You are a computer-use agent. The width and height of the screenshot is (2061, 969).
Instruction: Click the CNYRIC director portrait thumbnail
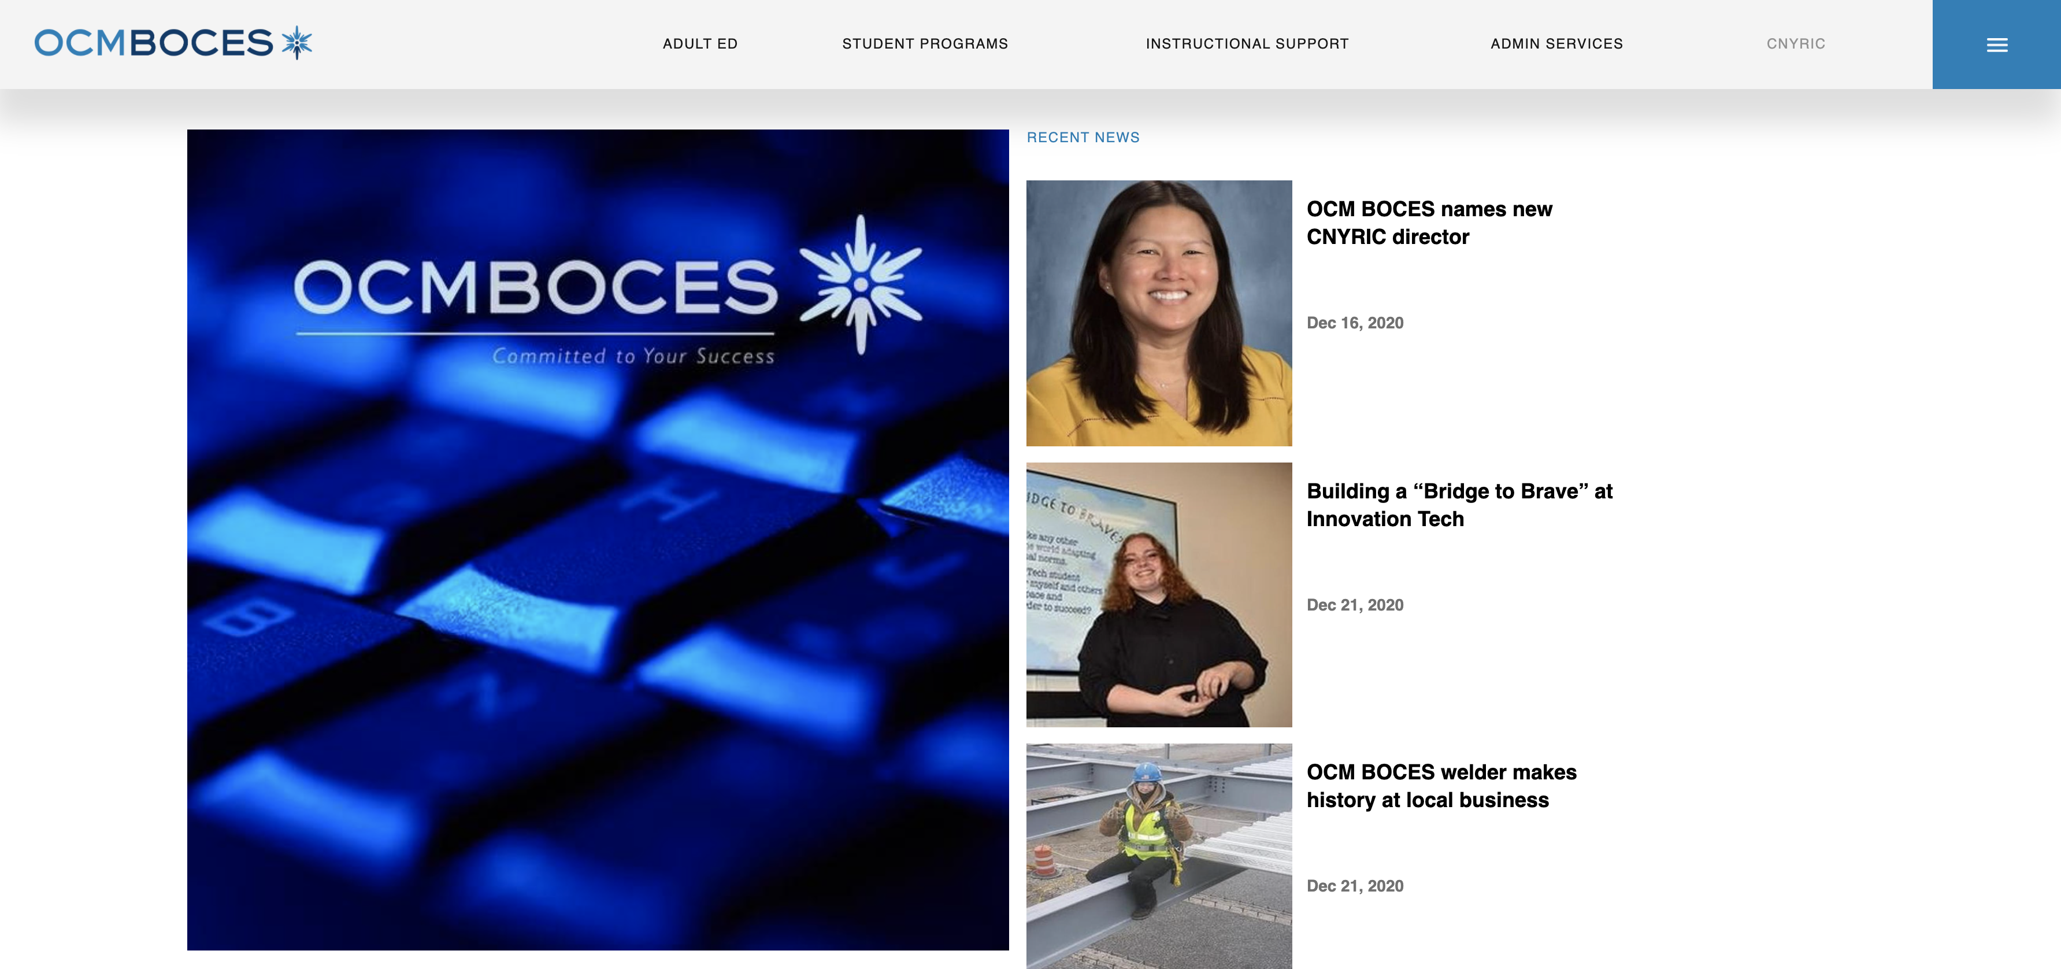click(1158, 313)
